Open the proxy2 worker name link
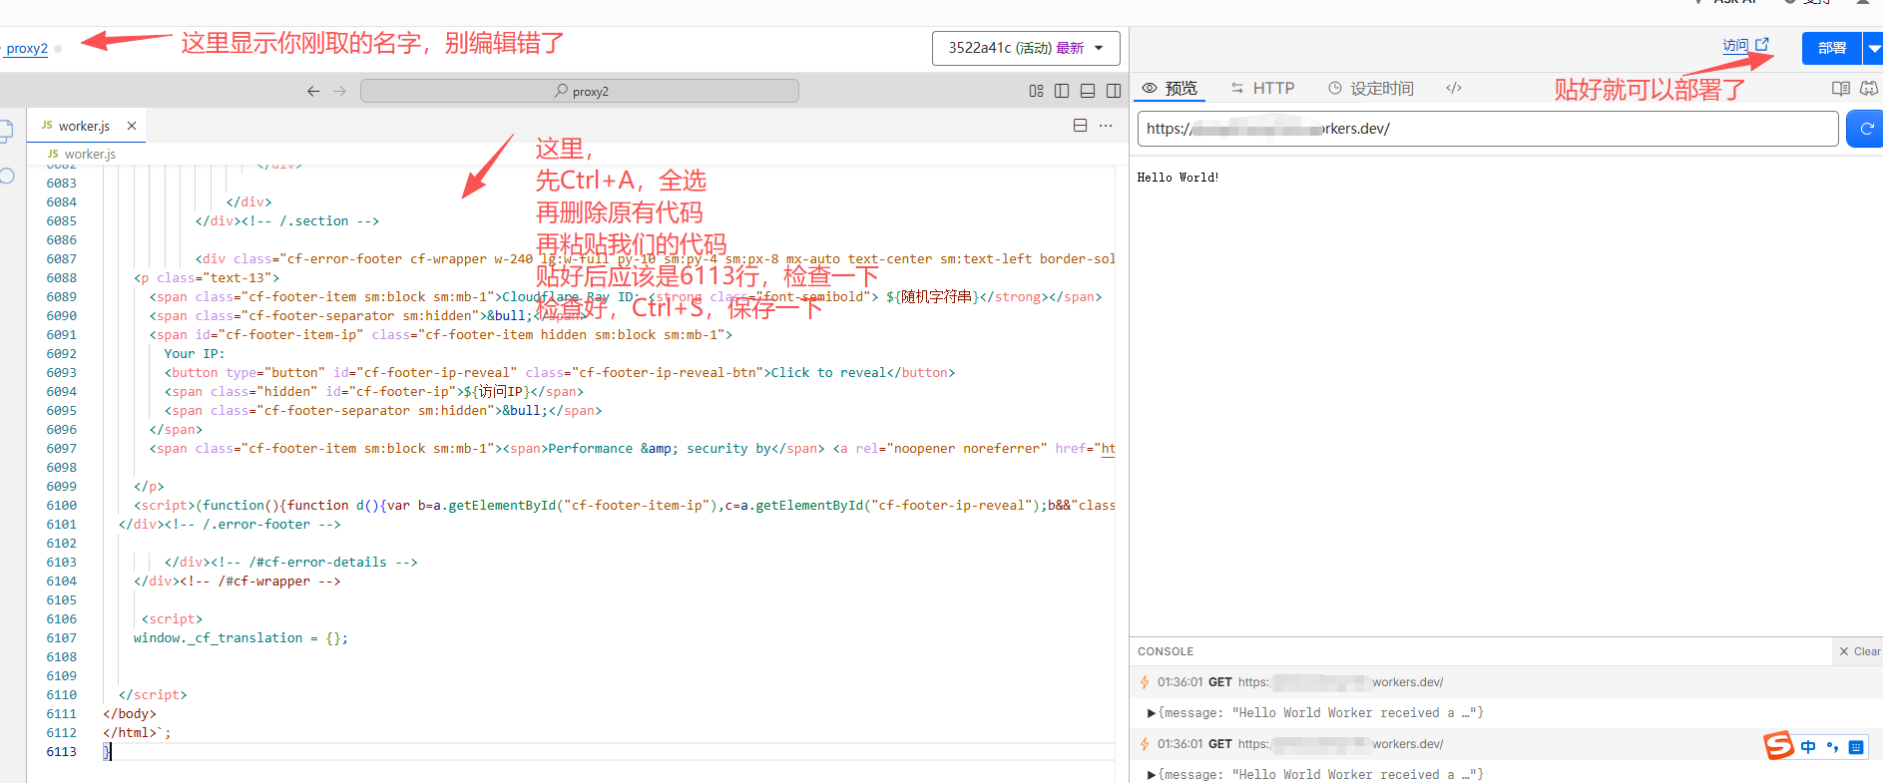The width and height of the screenshot is (1883, 783). click(27, 48)
